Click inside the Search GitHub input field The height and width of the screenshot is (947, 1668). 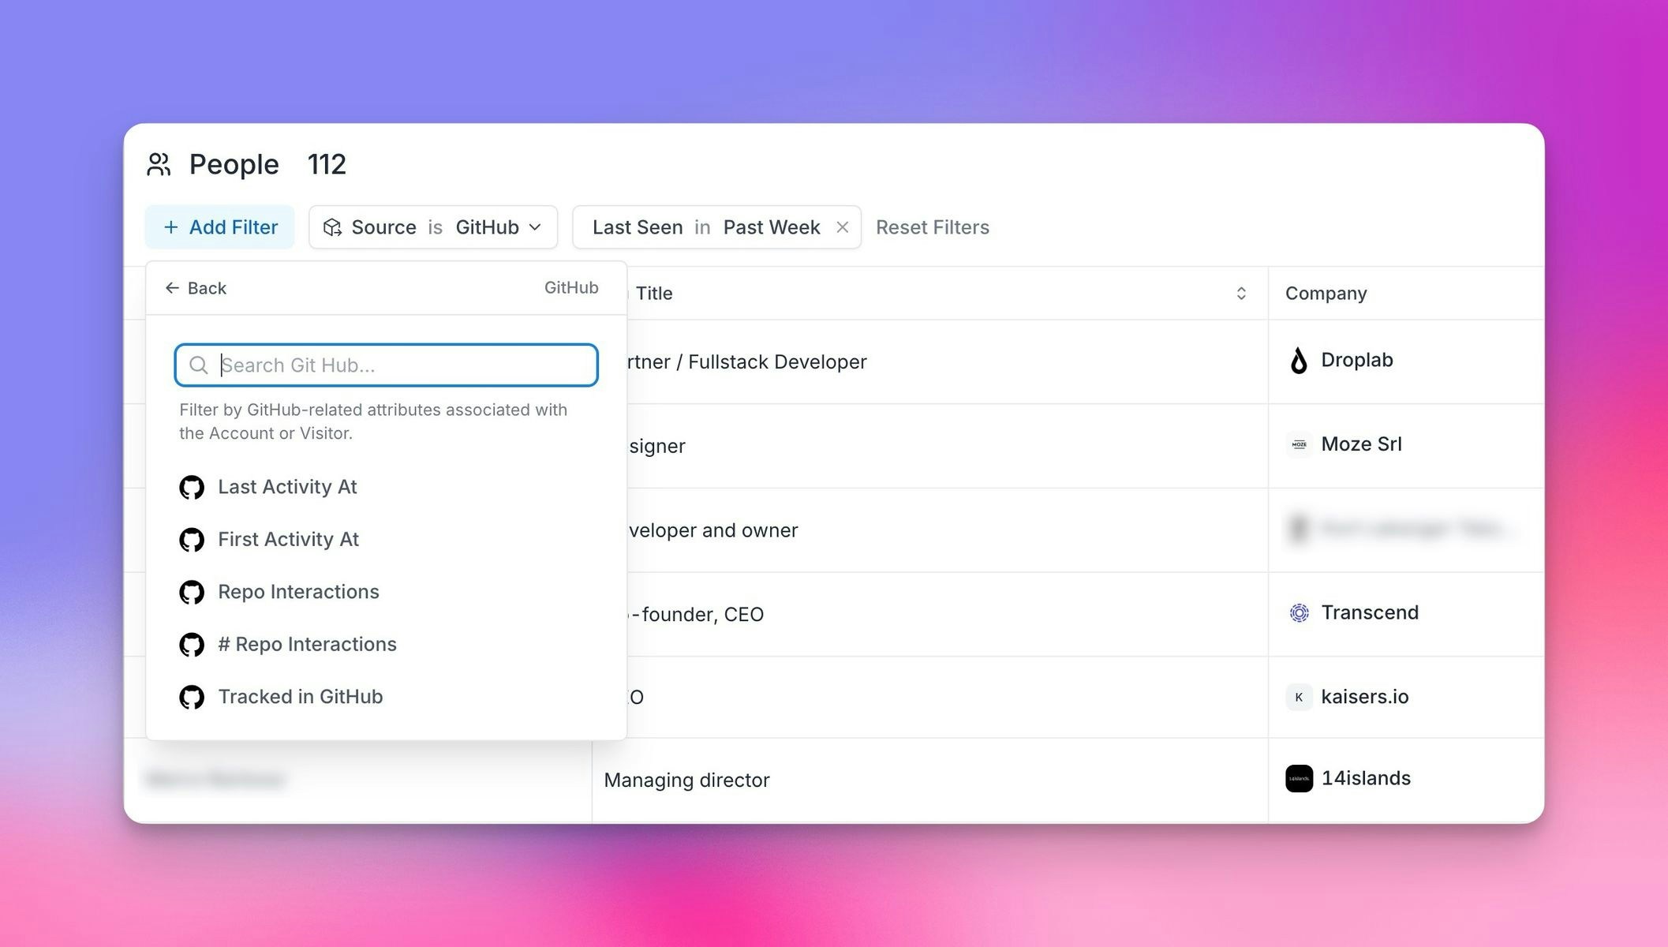click(x=387, y=365)
